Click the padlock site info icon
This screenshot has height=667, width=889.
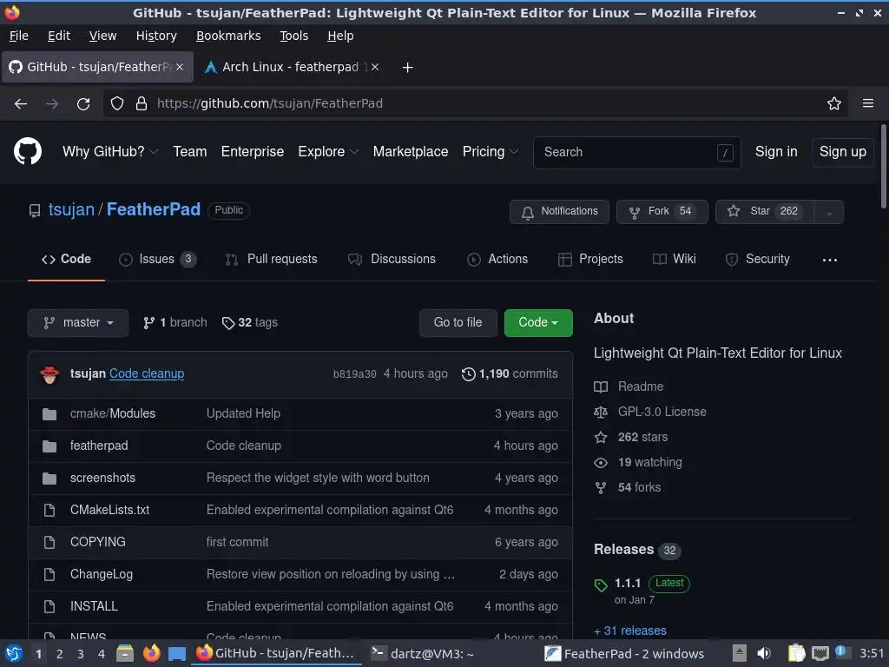click(142, 104)
